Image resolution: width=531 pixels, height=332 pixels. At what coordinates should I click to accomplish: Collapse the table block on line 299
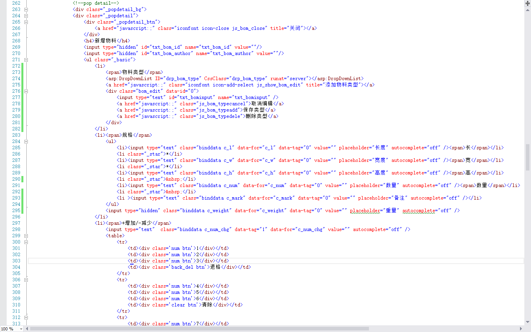click(x=26, y=236)
